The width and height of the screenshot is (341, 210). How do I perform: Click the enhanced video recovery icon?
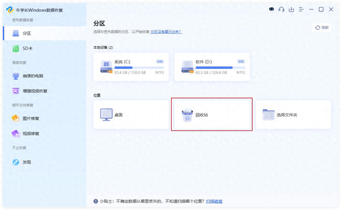click(16, 91)
